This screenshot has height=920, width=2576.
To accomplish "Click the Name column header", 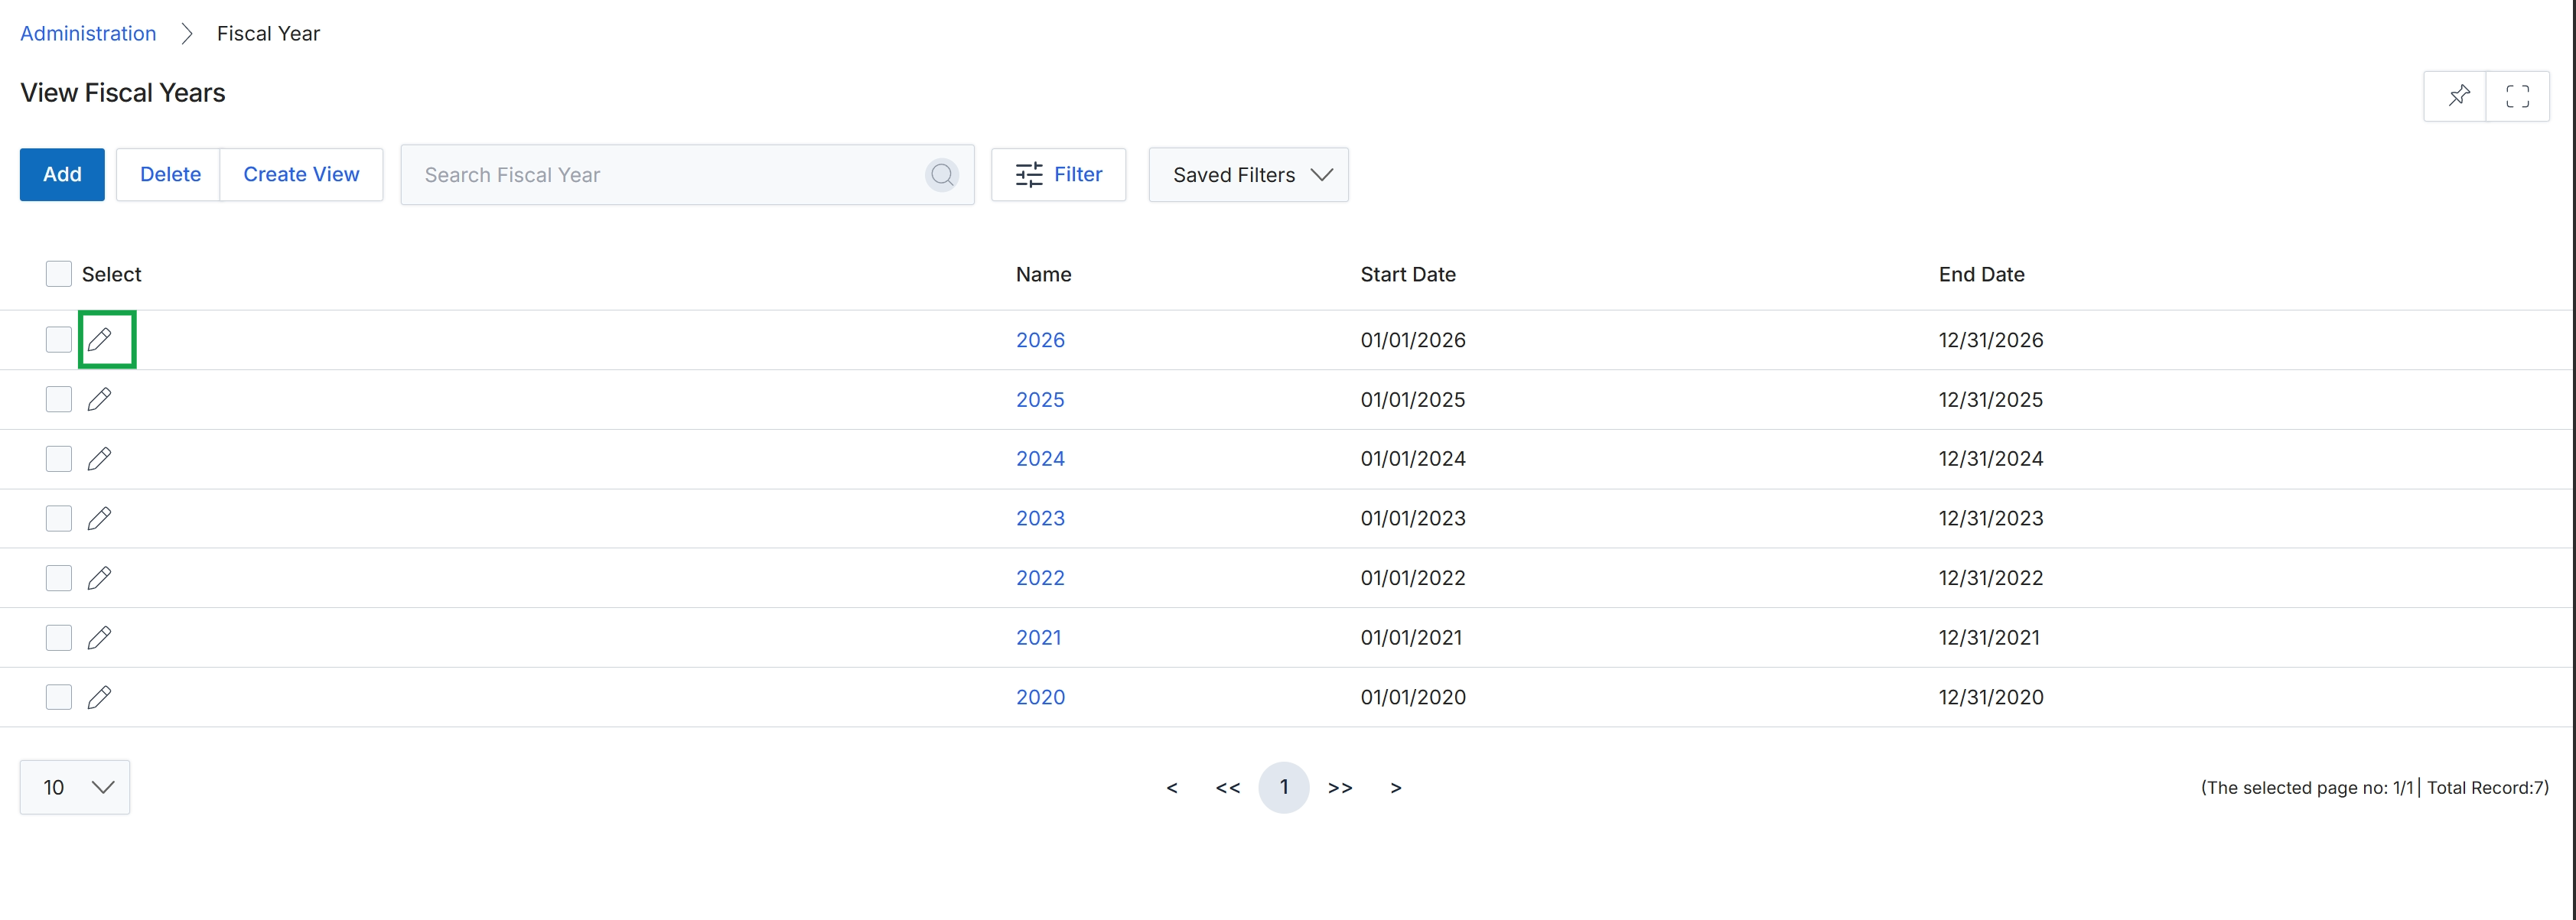I will [x=1043, y=274].
